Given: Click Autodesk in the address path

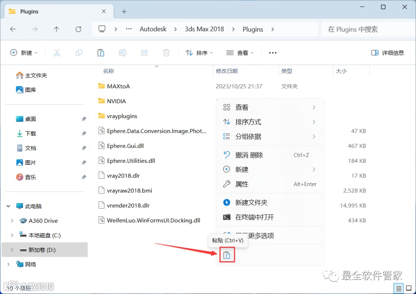Looking at the screenshot, I should 153,29.
